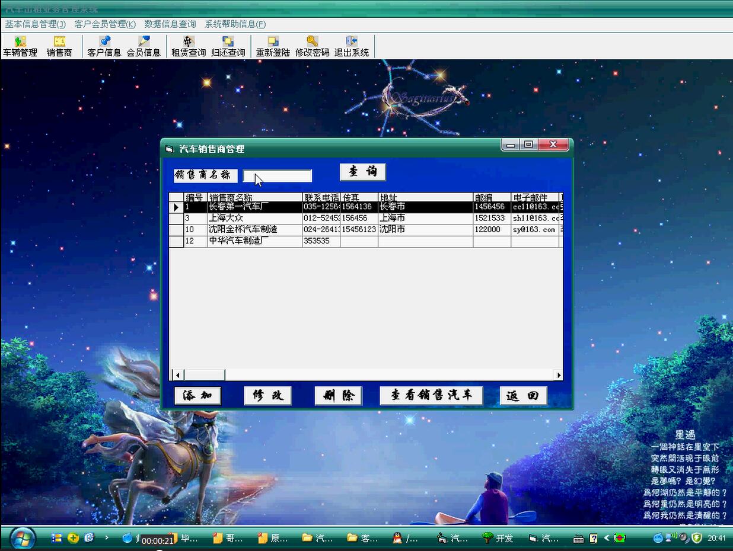The width and height of the screenshot is (733, 551).
Task: Open the 哥... taskbar item
Action: pos(227,538)
